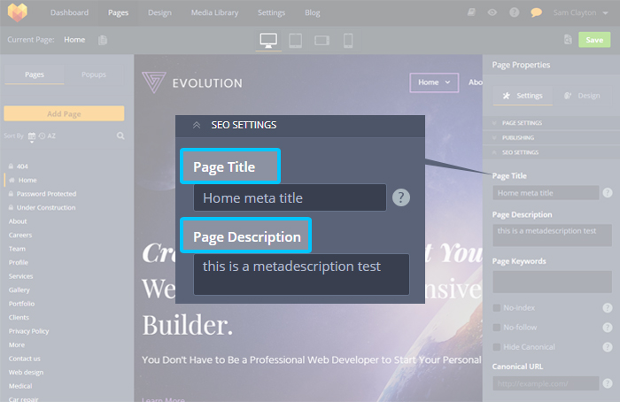Select desktop view icon
This screenshot has height=402, width=620.
coord(268,41)
